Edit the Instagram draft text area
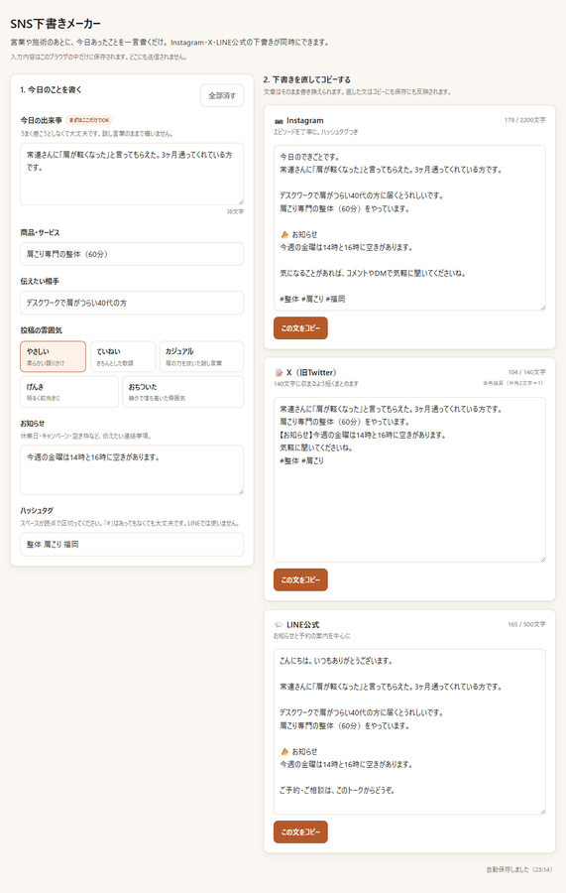The image size is (566, 893). (409, 228)
